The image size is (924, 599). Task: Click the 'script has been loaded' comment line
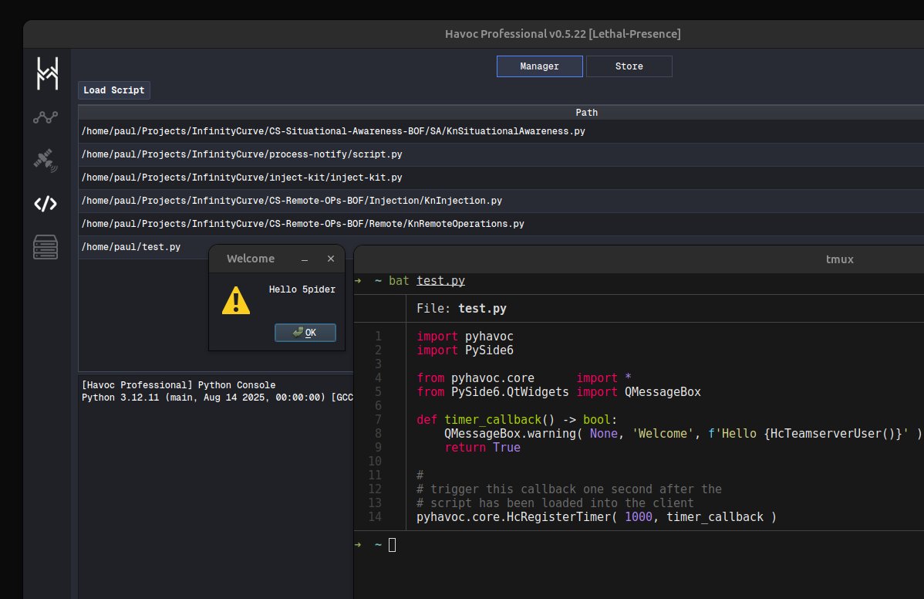tap(555, 503)
